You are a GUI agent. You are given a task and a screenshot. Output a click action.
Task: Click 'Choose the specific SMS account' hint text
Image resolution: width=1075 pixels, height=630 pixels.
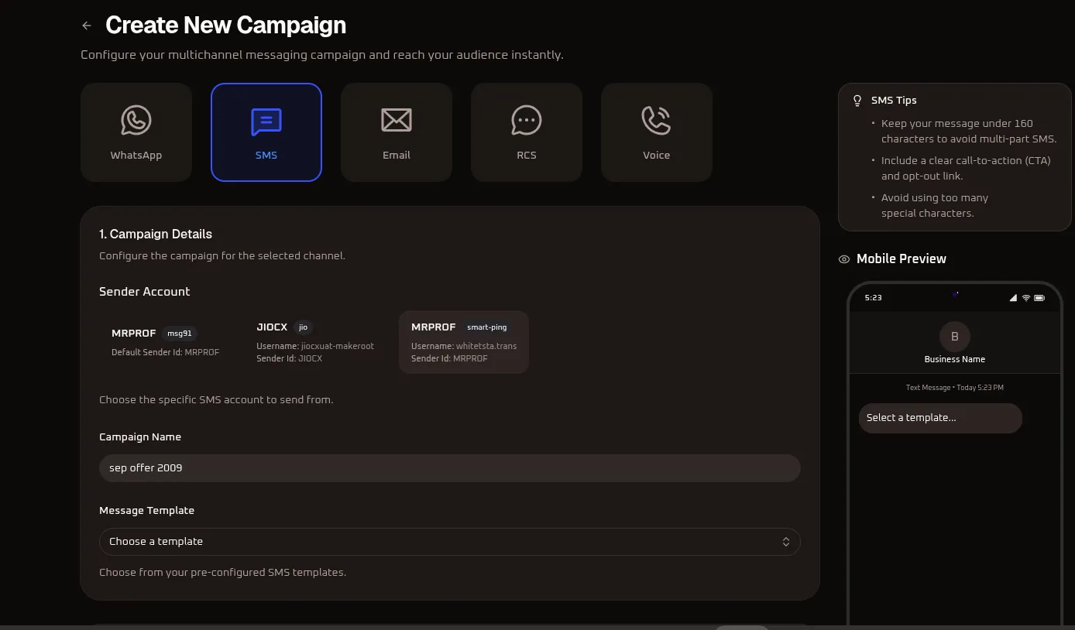coord(216,400)
